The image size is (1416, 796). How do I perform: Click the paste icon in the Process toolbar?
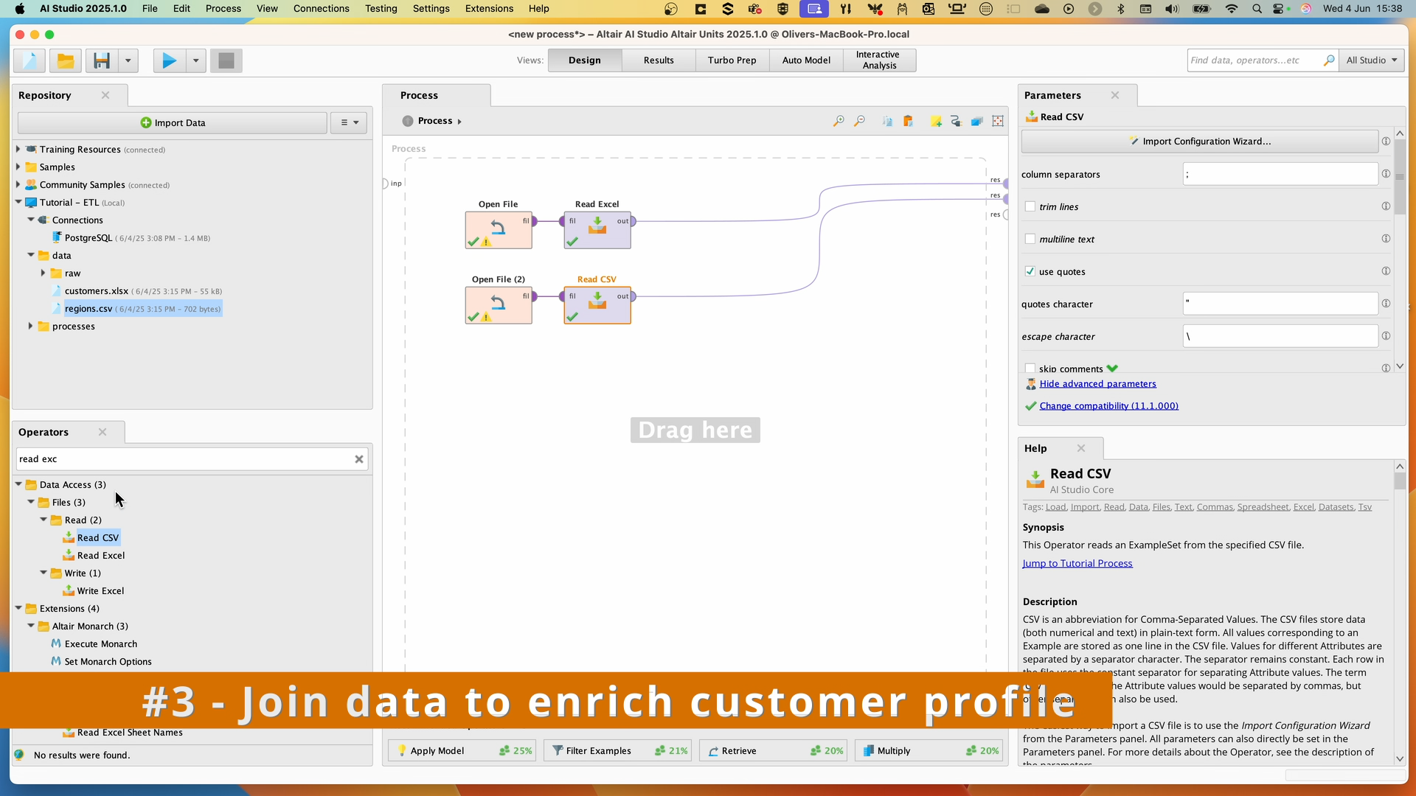click(909, 121)
